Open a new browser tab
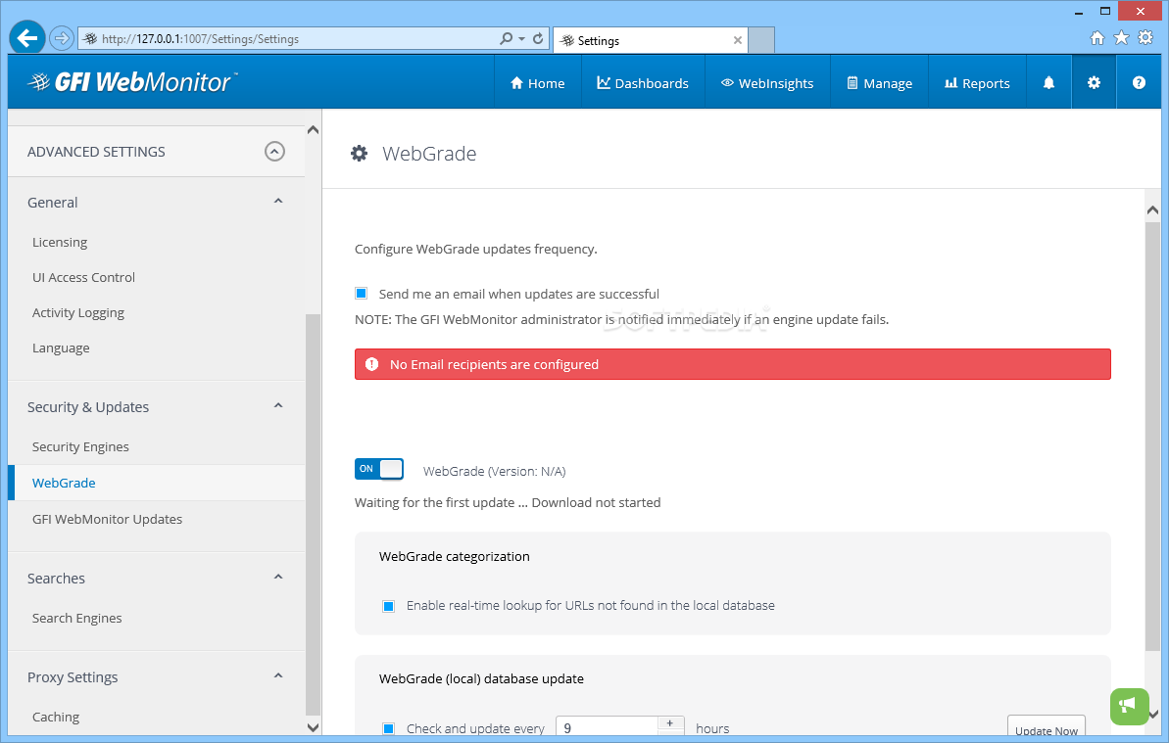The image size is (1169, 743). click(x=761, y=40)
